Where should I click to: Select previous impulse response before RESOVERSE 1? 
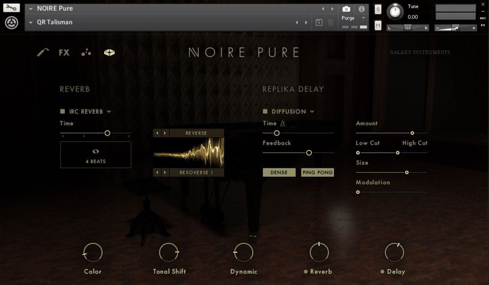pyautogui.click(x=157, y=172)
